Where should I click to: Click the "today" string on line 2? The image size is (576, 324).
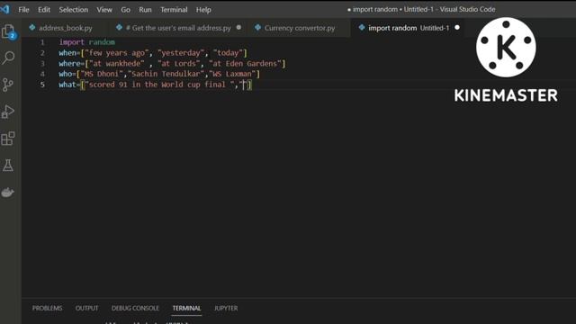point(228,53)
